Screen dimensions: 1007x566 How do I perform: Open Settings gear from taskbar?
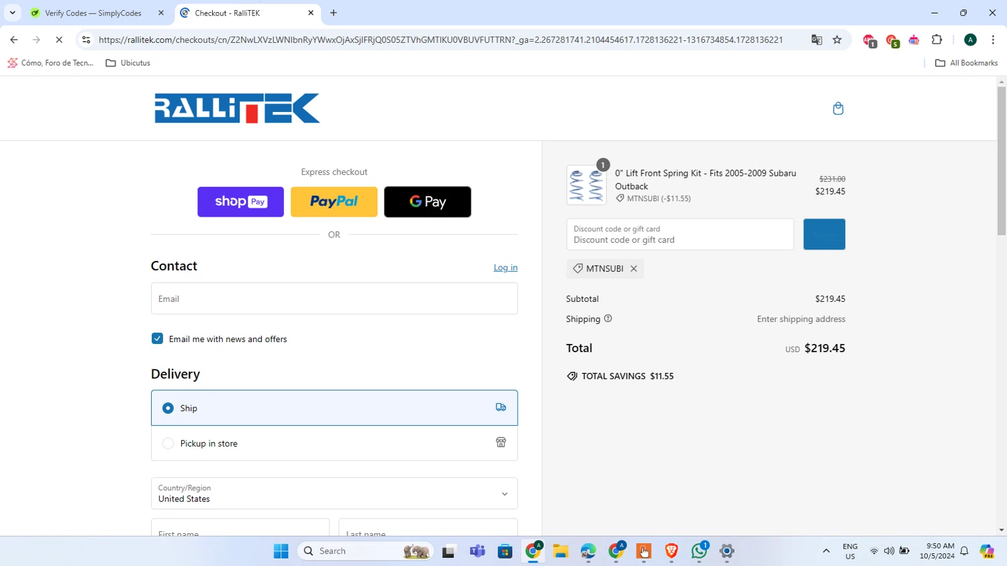pos(727,551)
